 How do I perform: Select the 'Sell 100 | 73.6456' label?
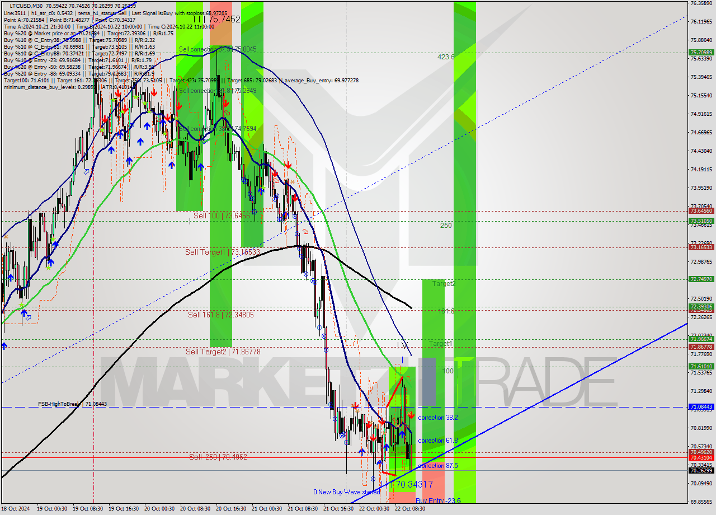tap(222, 216)
